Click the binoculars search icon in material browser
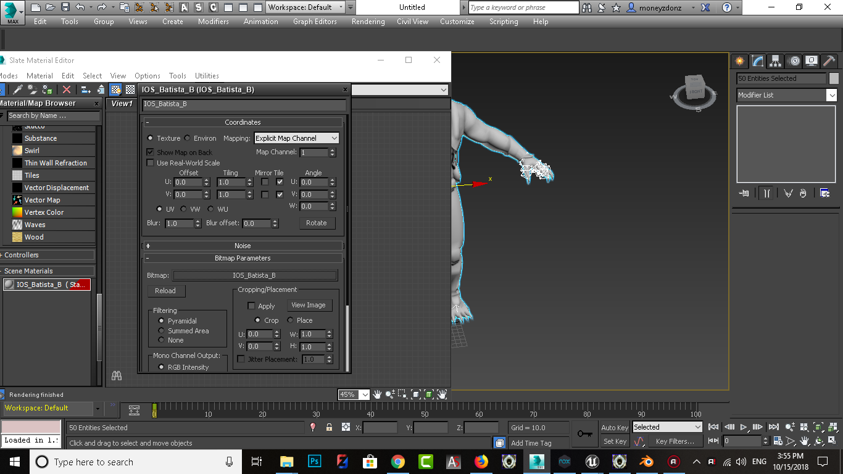Image resolution: width=843 pixels, height=474 pixels. pos(116,375)
